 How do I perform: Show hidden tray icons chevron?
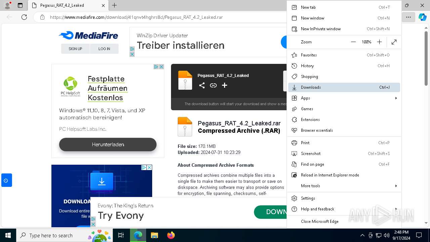point(362,235)
